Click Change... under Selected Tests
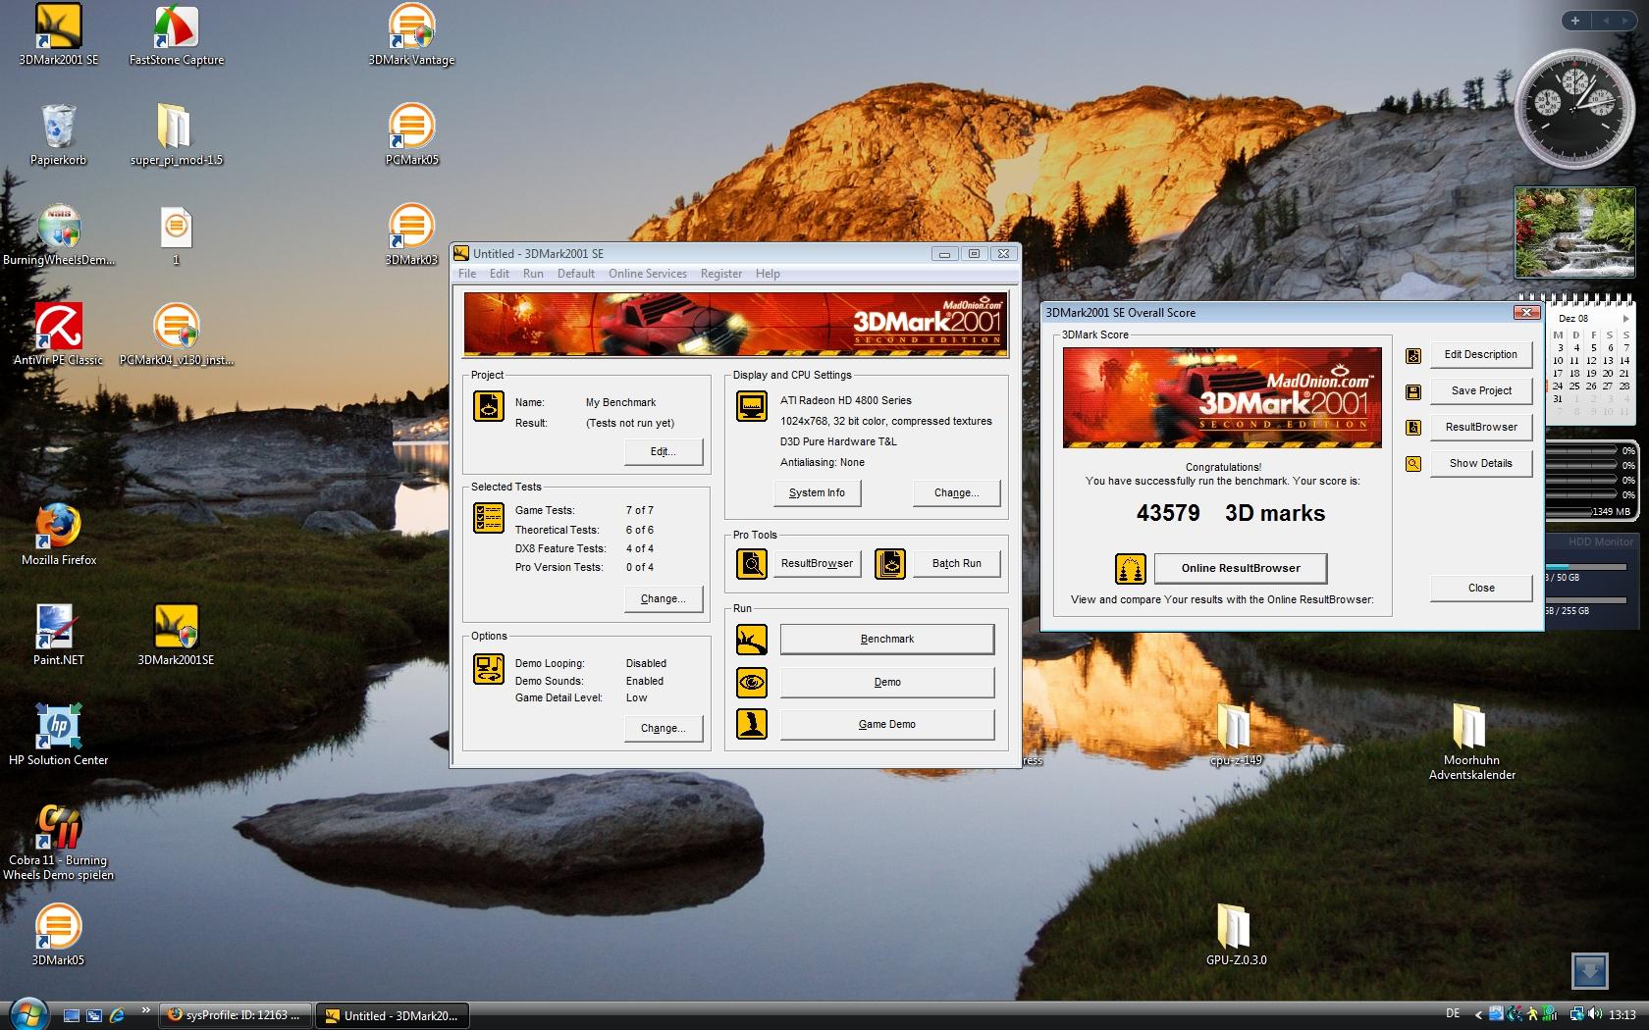 pyautogui.click(x=664, y=598)
